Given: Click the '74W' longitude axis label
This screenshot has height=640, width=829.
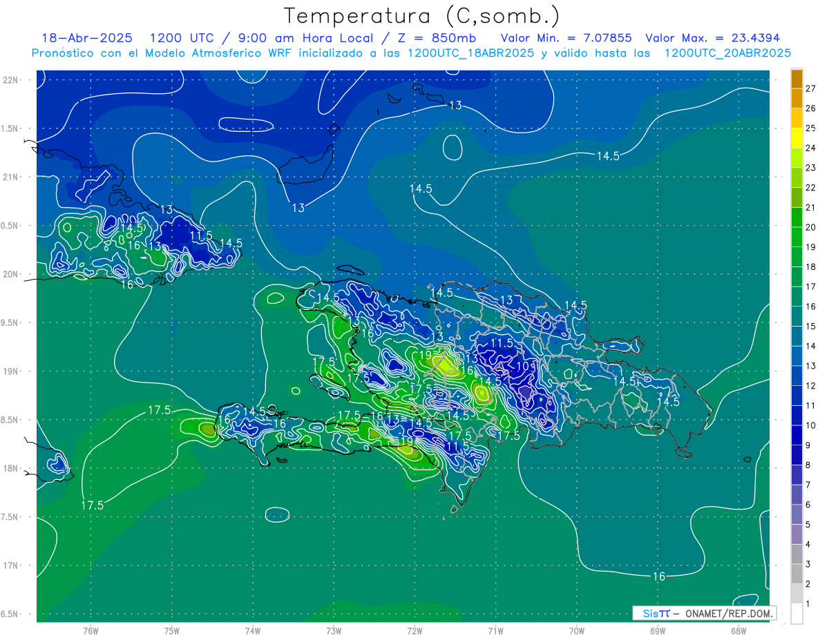Looking at the screenshot, I should pyautogui.click(x=253, y=630).
